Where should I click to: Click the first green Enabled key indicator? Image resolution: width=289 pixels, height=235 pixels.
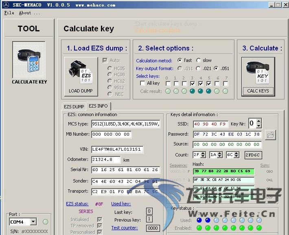click(x=199, y=228)
